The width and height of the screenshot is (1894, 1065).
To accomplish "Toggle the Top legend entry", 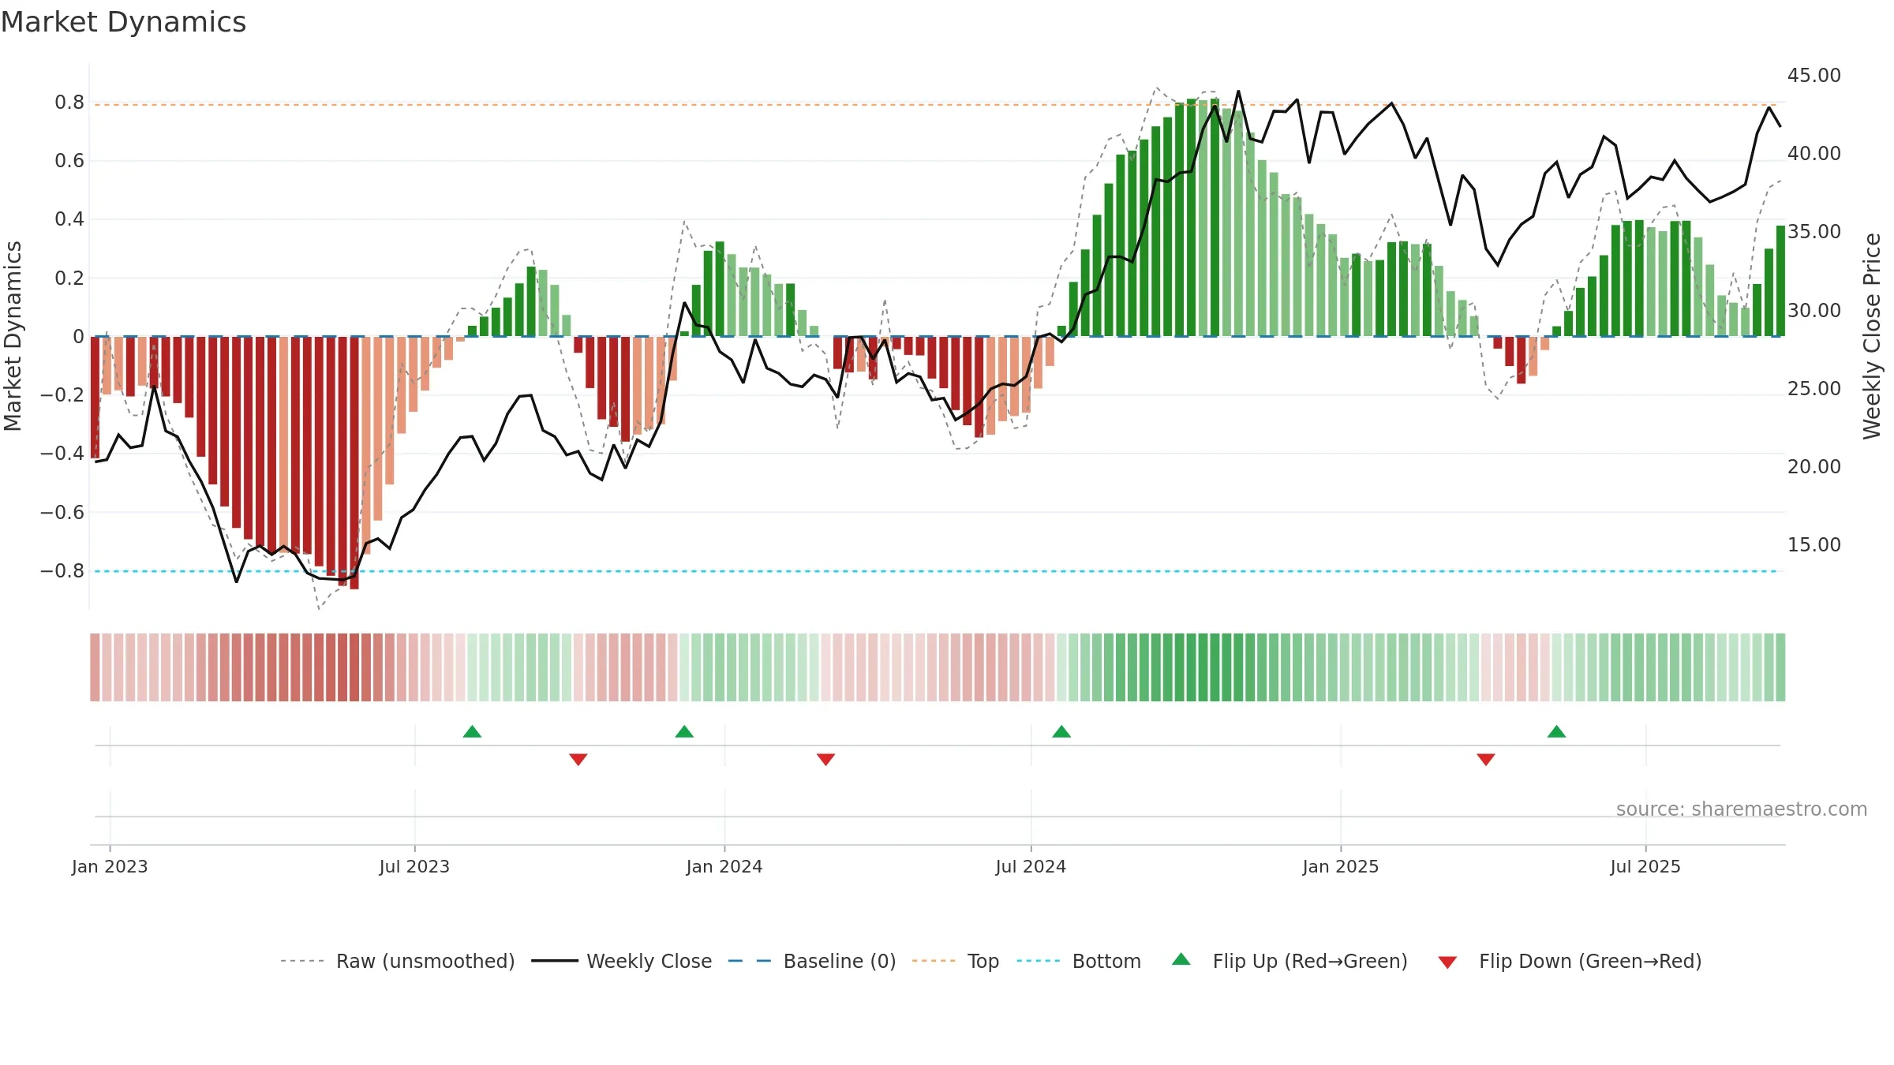I will [955, 961].
